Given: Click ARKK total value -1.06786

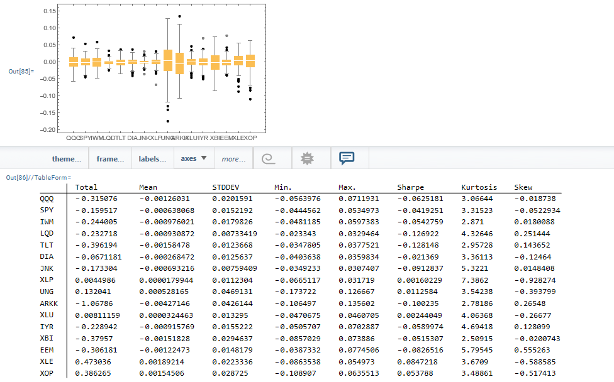Looking at the screenshot, I should tap(94, 303).
